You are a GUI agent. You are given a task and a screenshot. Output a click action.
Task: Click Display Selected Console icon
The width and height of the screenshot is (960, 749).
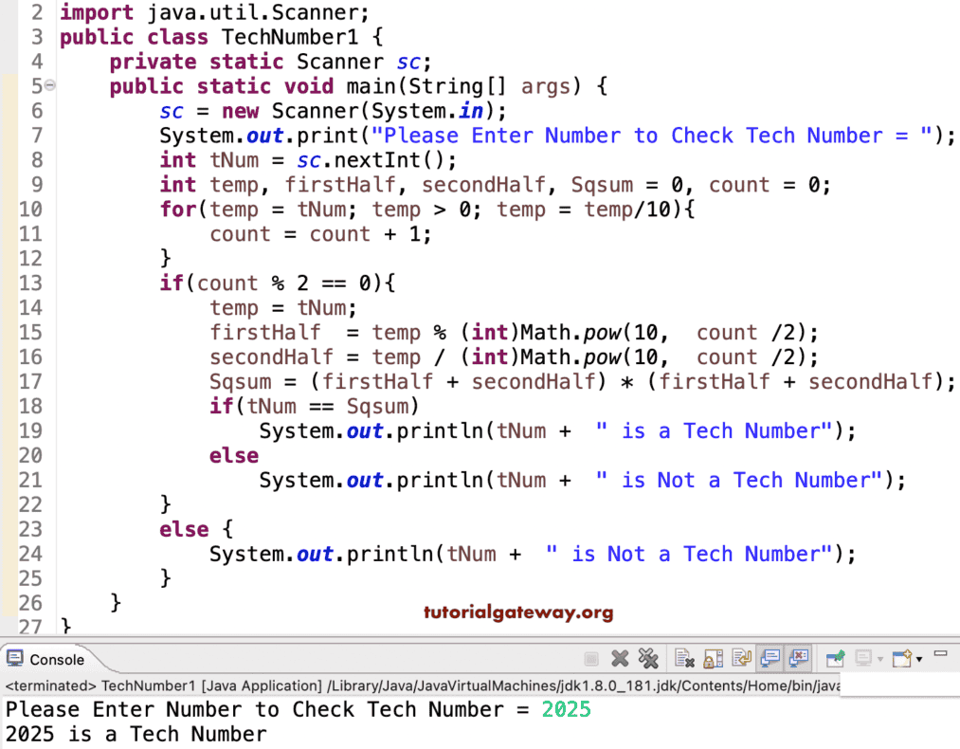point(862,657)
